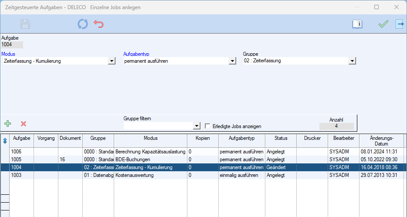The image size is (407, 217).
Task: Open the Modus dropdown
Action: point(112,61)
